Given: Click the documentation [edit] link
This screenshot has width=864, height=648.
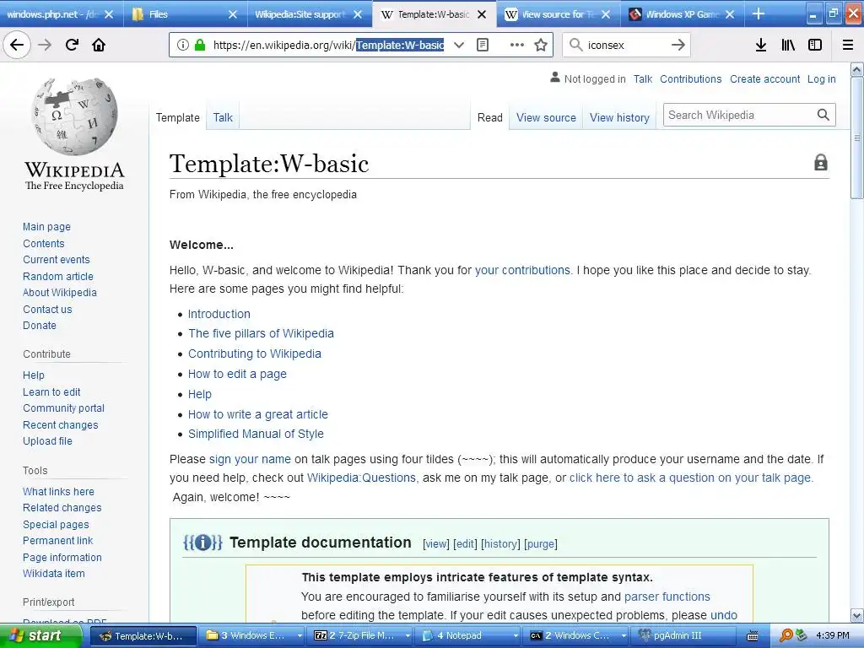Looking at the screenshot, I should (465, 544).
